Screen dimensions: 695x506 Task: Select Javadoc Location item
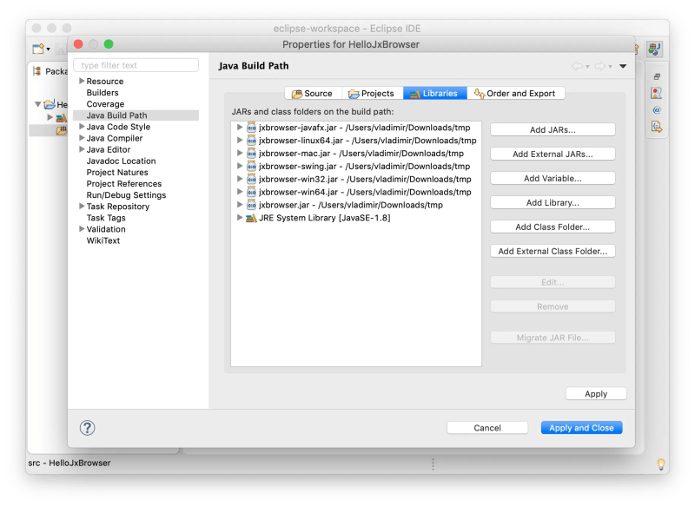coord(121,161)
